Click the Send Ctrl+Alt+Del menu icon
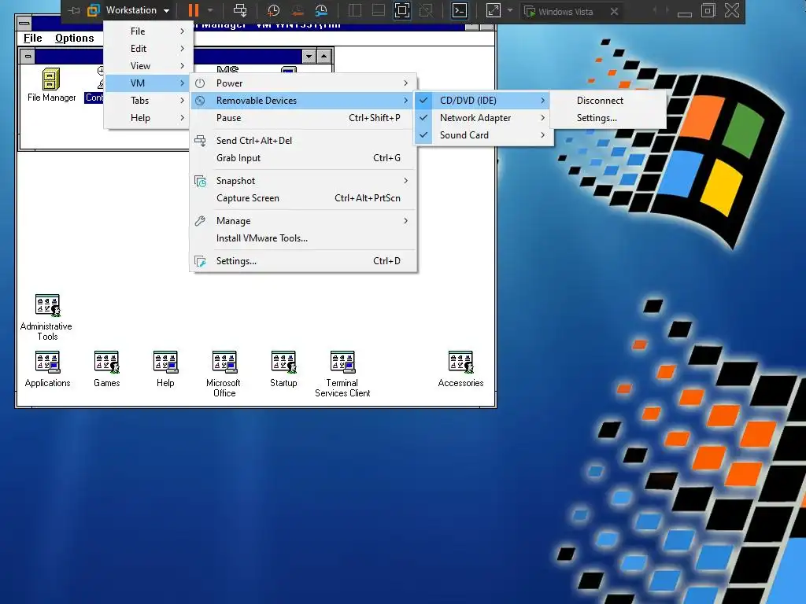Viewport: 806px width, 604px height. tap(200, 140)
